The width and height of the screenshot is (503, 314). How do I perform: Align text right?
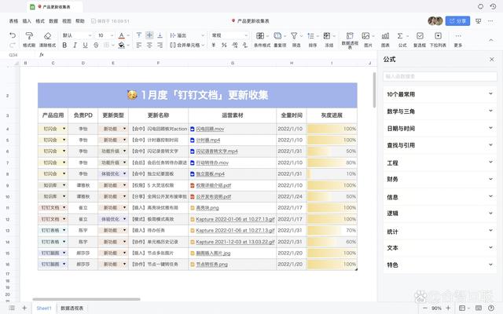pyautogui.click(x=160, y=46)
